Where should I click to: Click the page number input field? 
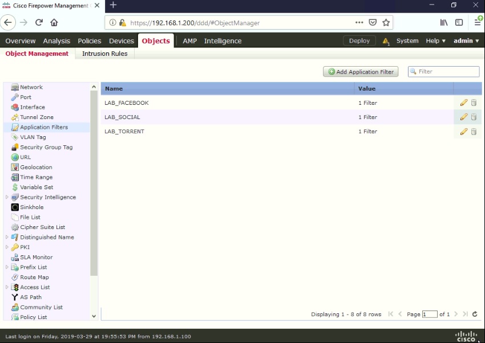(430, 315)
